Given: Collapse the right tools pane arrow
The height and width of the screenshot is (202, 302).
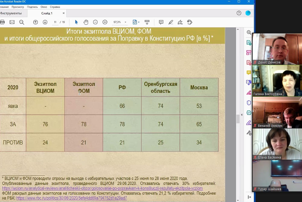Looking at the screenshot, I should (x=249, y=197).
